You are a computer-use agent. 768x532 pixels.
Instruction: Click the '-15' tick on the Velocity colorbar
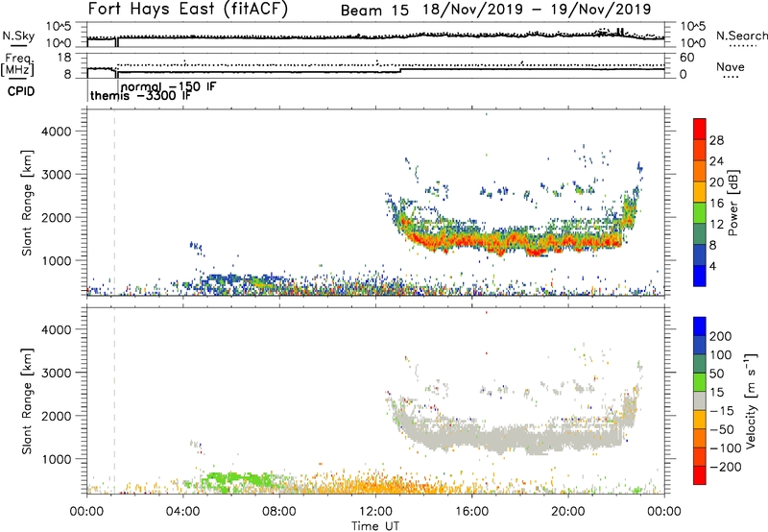[x=722, y=410]
